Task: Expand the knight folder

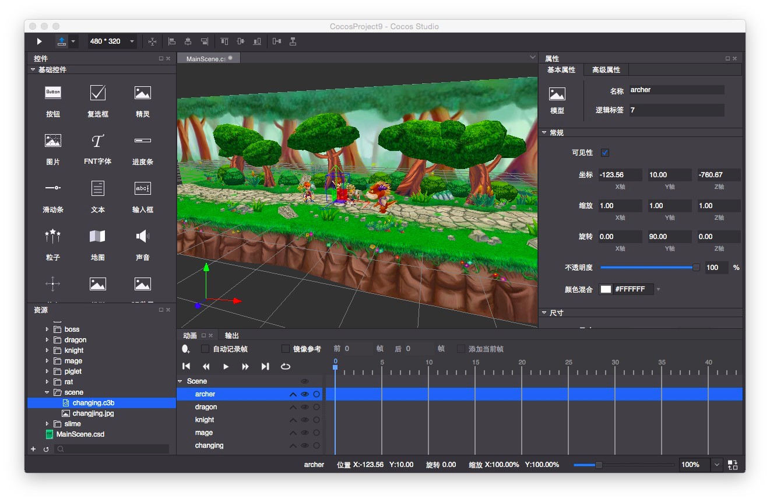Action: click(x=47, y=350)
